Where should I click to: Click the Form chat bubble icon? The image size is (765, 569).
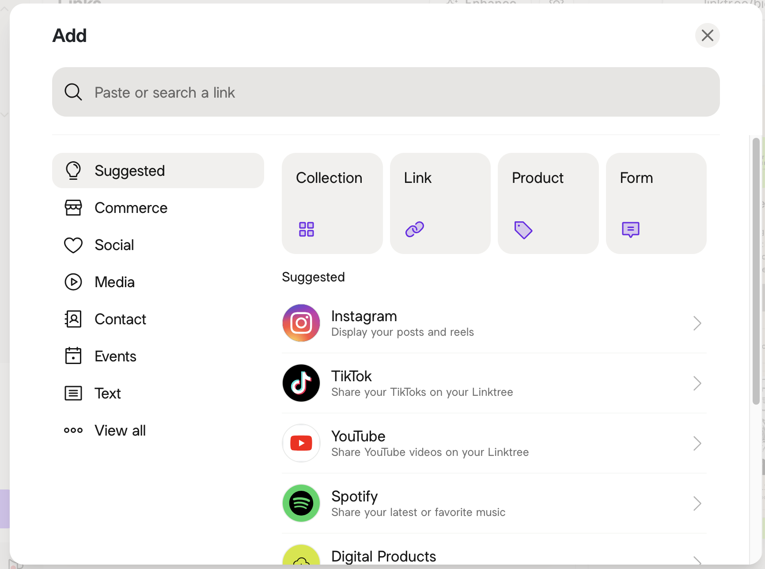(x=630, y=230)
